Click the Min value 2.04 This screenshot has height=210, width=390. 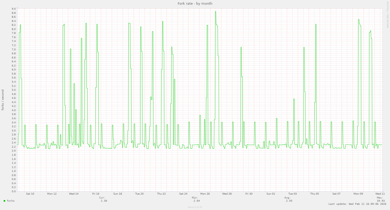coord(197,201)
